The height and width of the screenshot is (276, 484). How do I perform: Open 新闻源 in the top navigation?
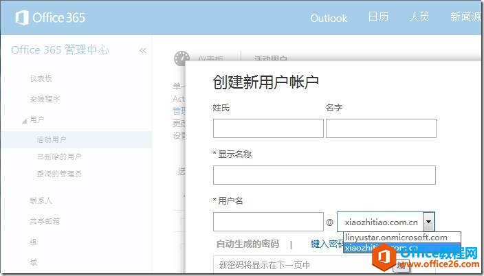click(465, 16)
